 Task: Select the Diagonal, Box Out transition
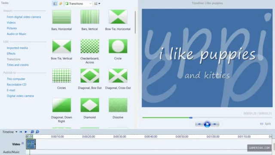point(90,76)
